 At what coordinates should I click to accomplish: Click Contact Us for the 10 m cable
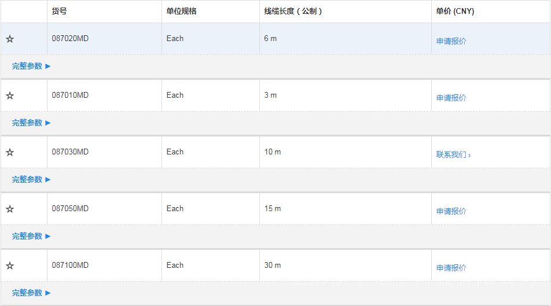click(x=453, y=154)
